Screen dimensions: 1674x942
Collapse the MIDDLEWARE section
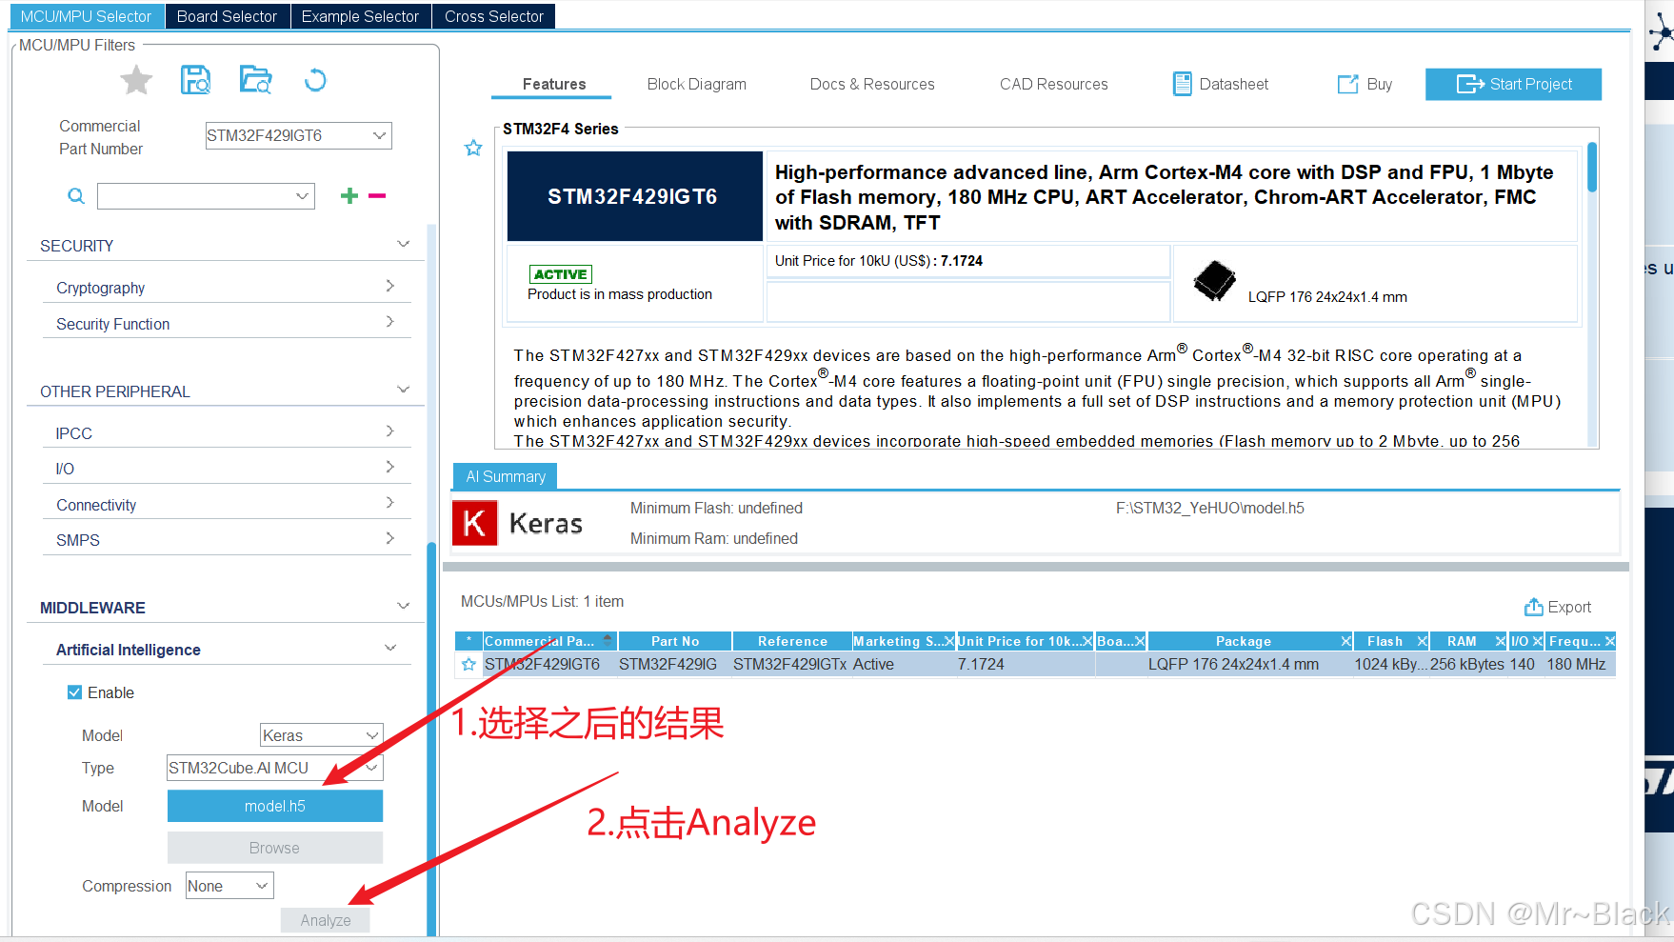tap(404, 606)
